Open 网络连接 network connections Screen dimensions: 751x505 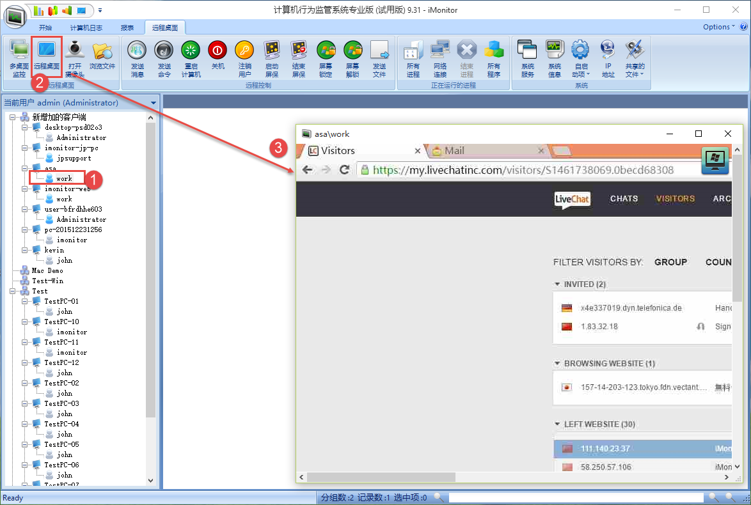pos(439,59)
